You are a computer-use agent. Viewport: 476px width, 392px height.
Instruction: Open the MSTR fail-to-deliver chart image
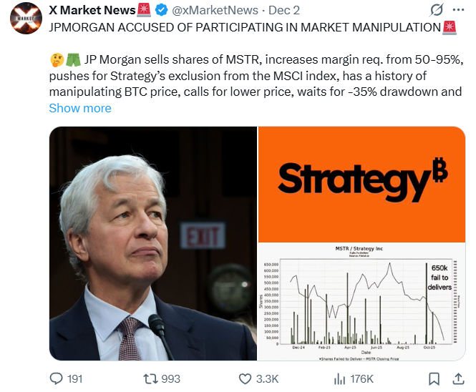pos(361,301)
